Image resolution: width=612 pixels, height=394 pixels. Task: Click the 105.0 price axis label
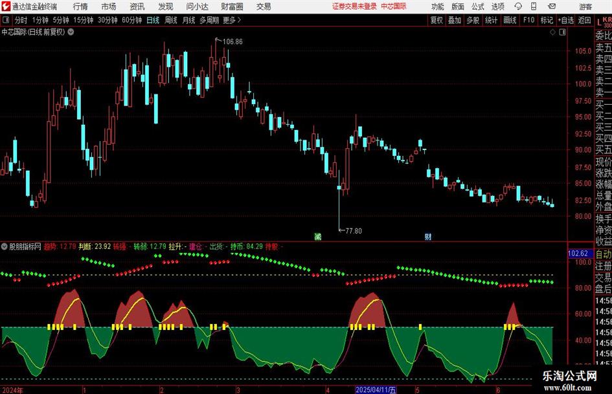[583, 50]
